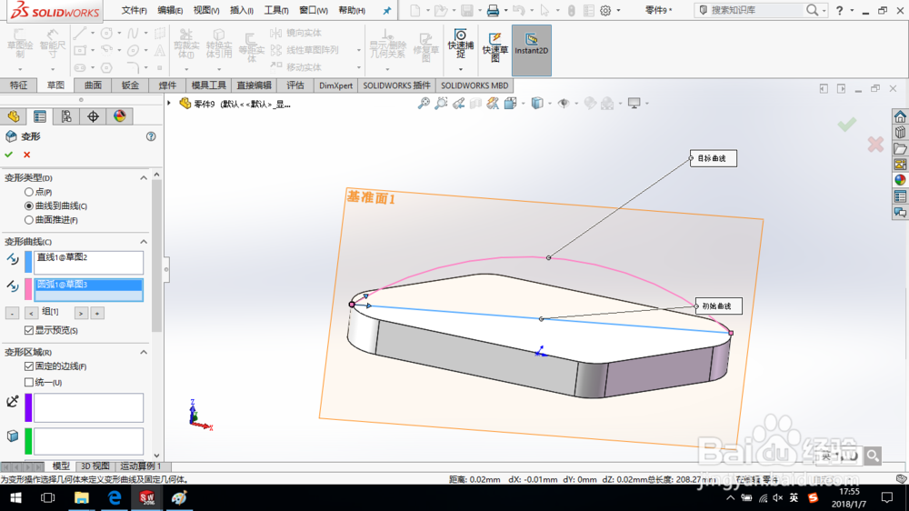Open the deform help question mark
The width and height of the screenshot is (909, 511).
coord(151,136)
